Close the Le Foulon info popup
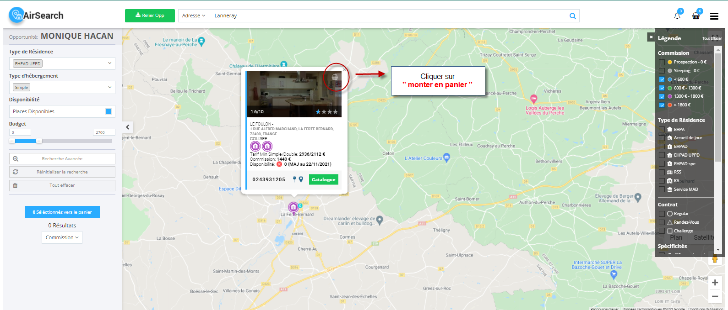The height and width of the screenshot is (310, 728). tap(345, 70)
